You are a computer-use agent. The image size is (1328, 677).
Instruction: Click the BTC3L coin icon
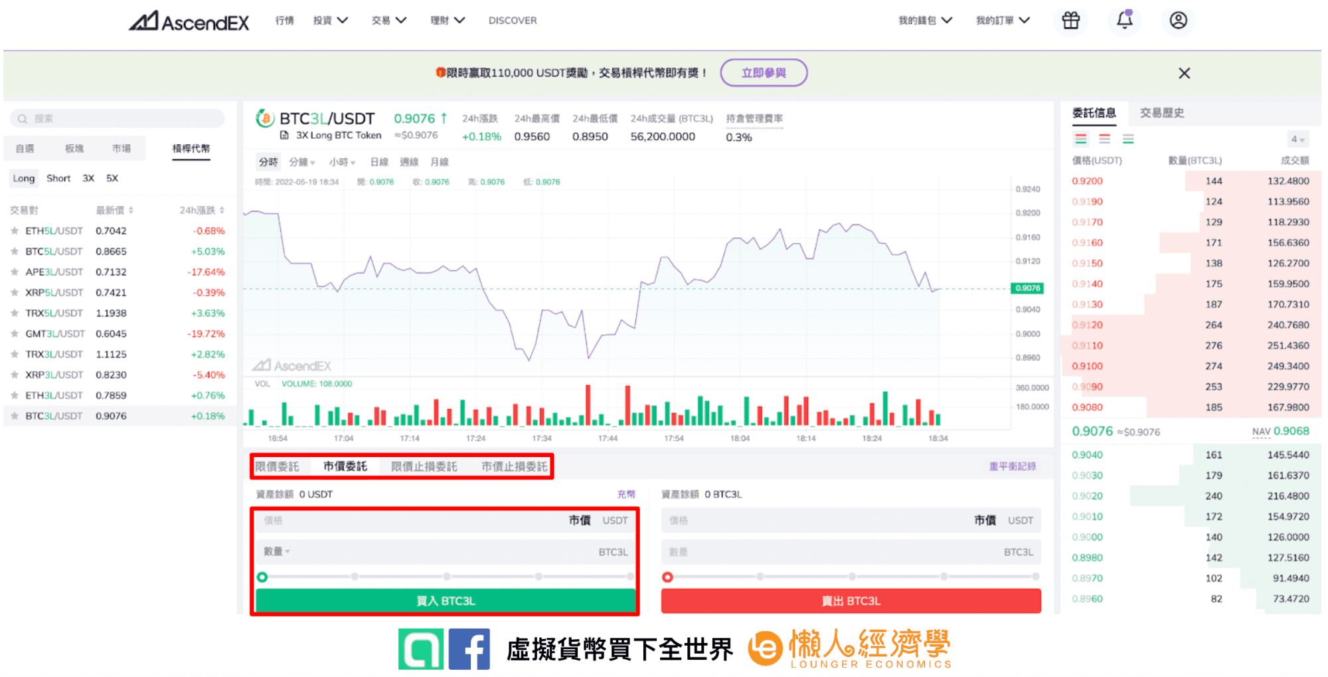265,118
